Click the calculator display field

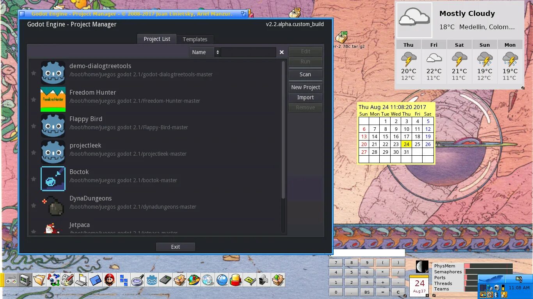click(367, 253)
